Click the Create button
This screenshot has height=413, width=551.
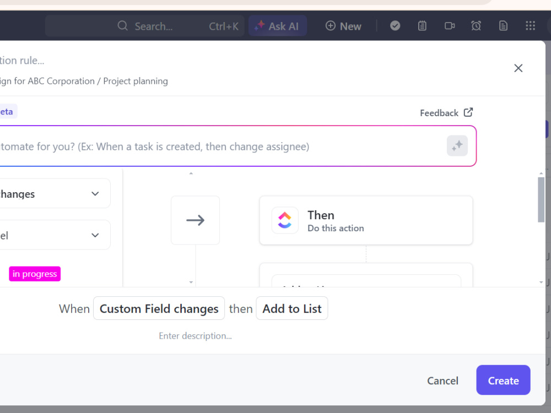pos(503,380)
